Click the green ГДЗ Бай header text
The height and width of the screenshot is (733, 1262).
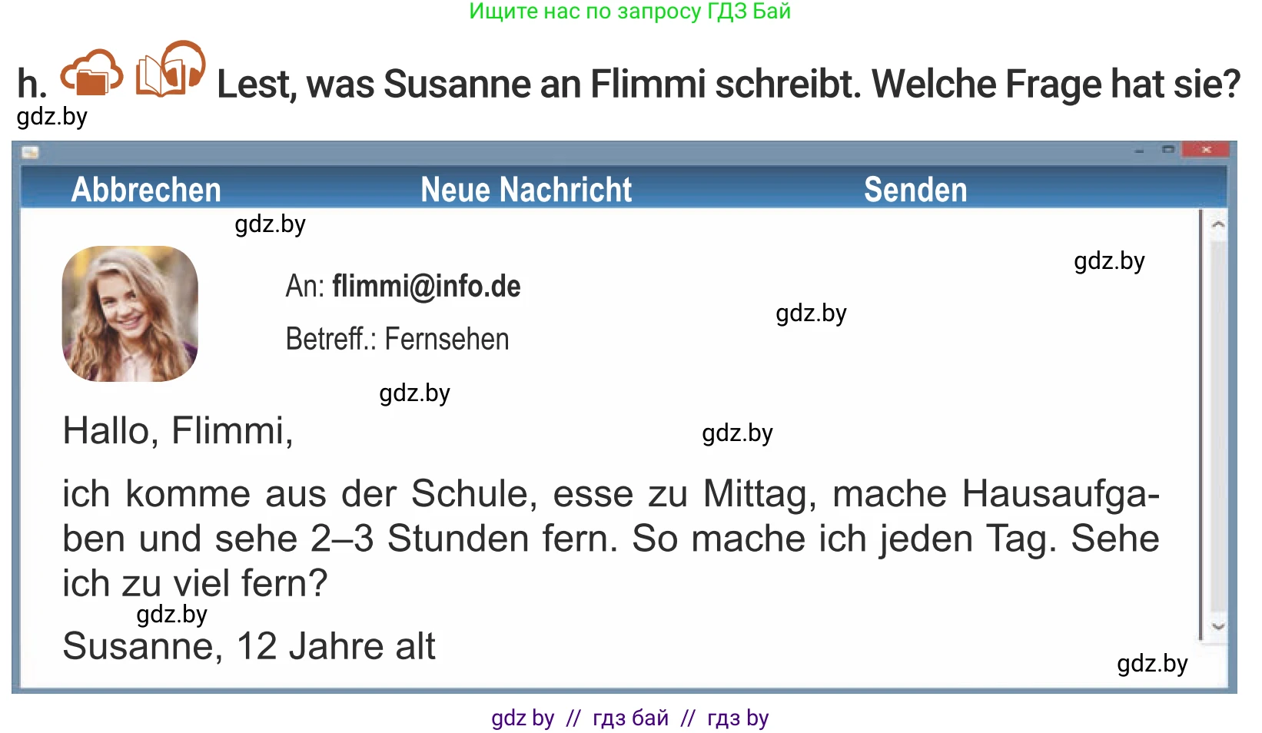629,12
